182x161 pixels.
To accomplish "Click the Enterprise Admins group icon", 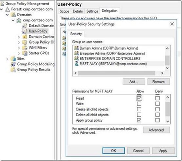I will point(76,53).
